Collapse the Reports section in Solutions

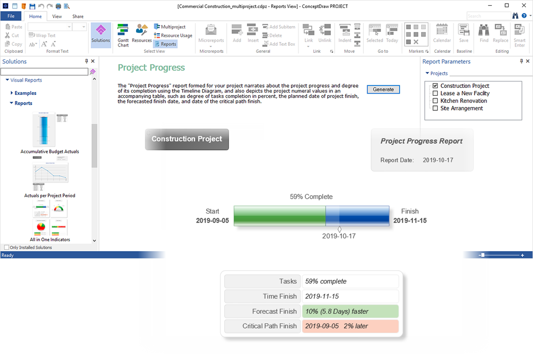12,103
